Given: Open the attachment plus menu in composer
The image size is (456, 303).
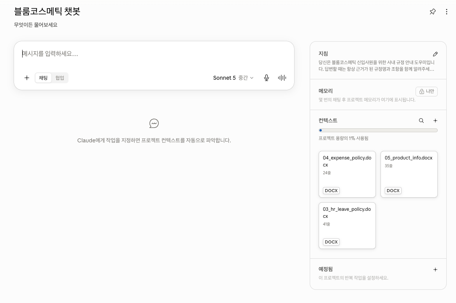Looking at the screenshot, I should [27, 78].
